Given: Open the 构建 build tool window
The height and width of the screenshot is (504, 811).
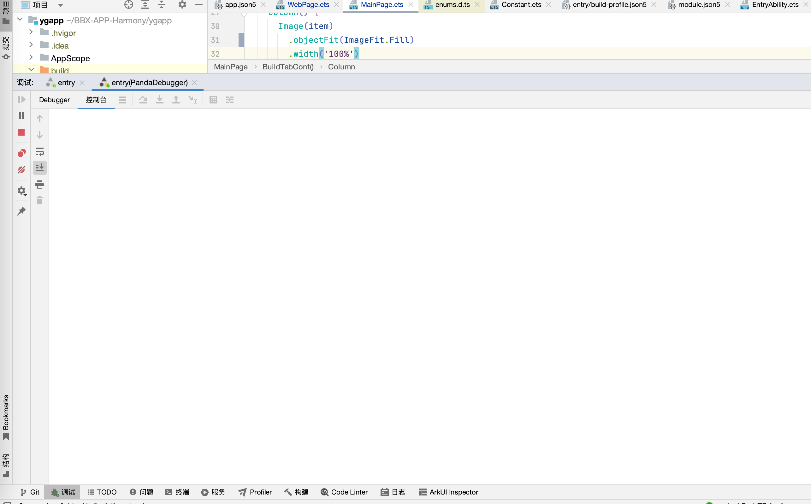Looking at the screenshot, I should click(x=296, y=492).
